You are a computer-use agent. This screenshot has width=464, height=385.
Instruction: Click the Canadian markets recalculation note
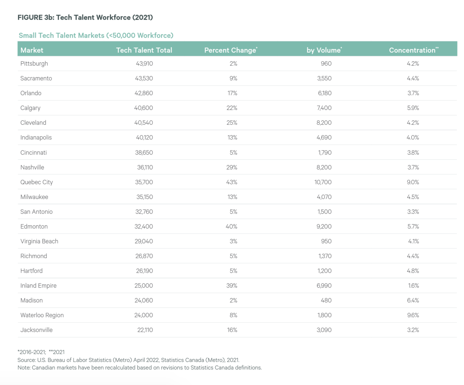click(x=140, y=368)
